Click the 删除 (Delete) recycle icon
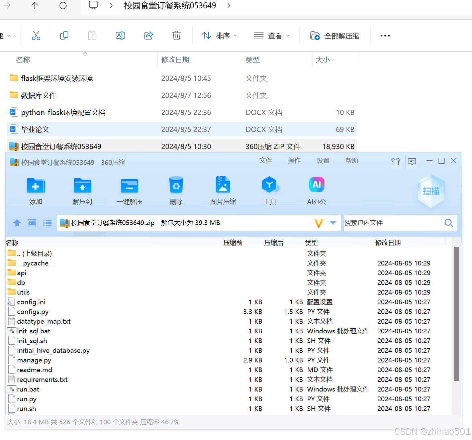Screen dimensions: 472x440 coord(176,186)
